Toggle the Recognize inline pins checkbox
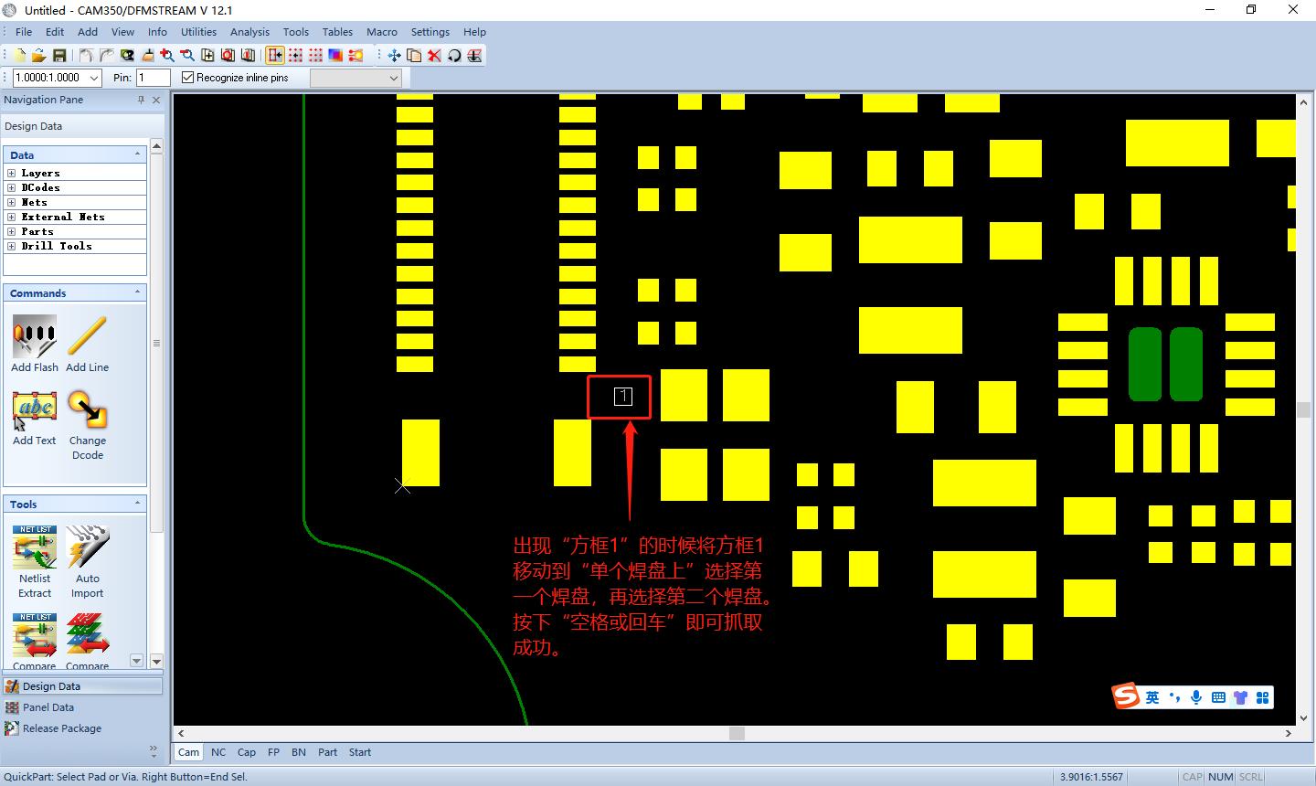This screenshot has width=1316, height=786. pos(187,77)
